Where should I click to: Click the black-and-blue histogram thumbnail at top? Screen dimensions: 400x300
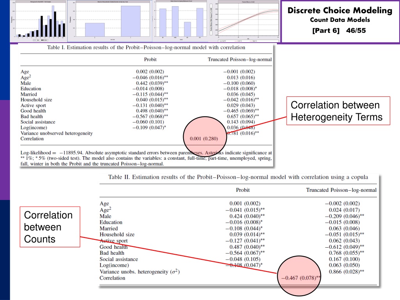point(38,21)
